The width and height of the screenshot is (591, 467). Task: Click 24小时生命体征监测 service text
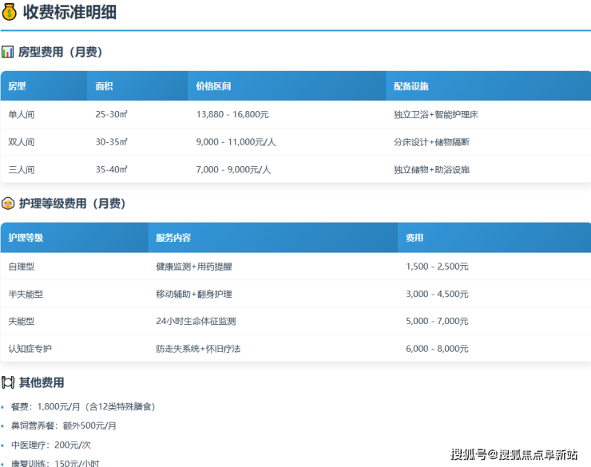coord(196,321)
